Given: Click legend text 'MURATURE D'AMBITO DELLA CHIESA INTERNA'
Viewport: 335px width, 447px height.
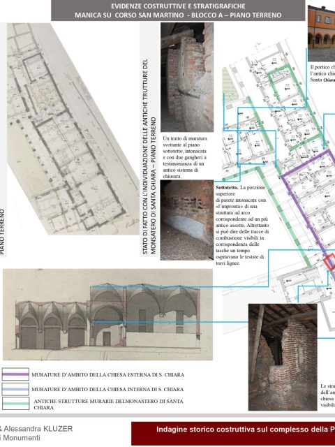Looking at the screenshot, I should coord(107,389).
